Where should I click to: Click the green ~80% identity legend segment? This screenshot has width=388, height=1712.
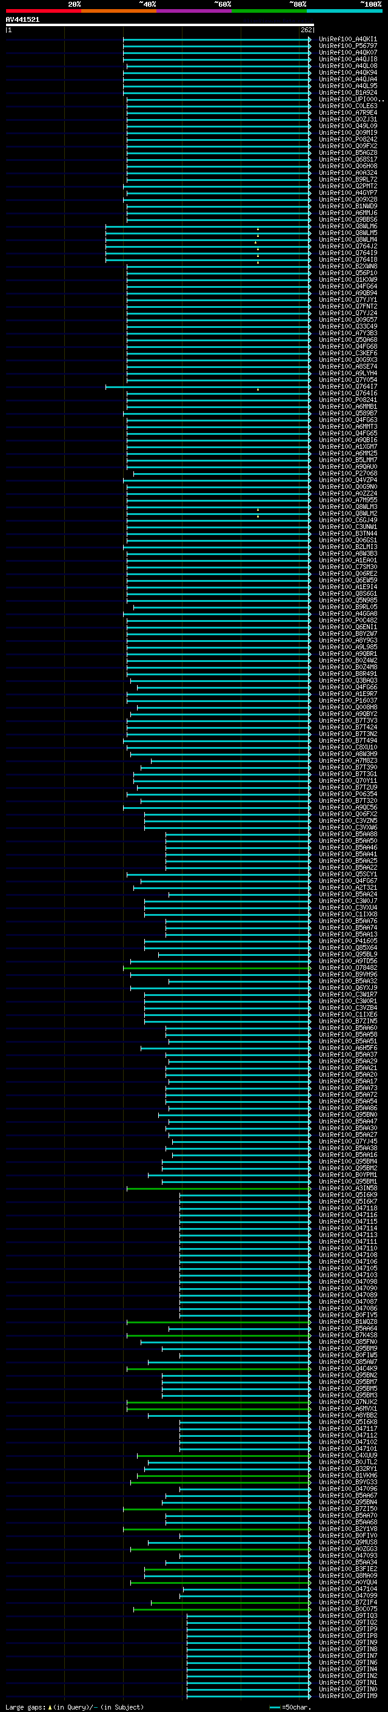point(269,11)
